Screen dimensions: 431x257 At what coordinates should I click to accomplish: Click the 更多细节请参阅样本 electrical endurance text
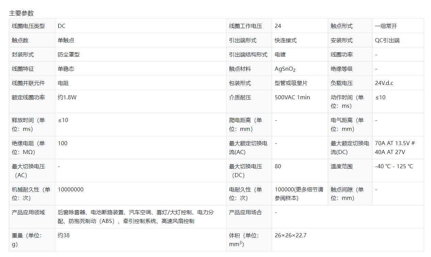[x=299, y=194]
